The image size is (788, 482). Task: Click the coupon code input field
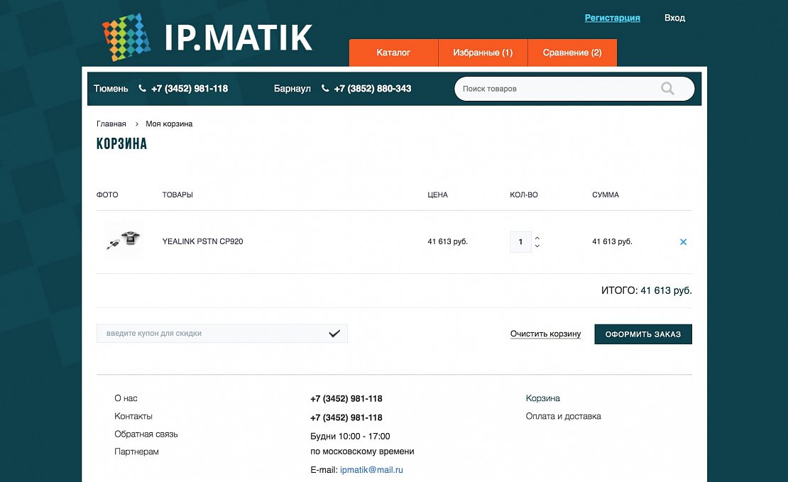click(x=213, y=334)
